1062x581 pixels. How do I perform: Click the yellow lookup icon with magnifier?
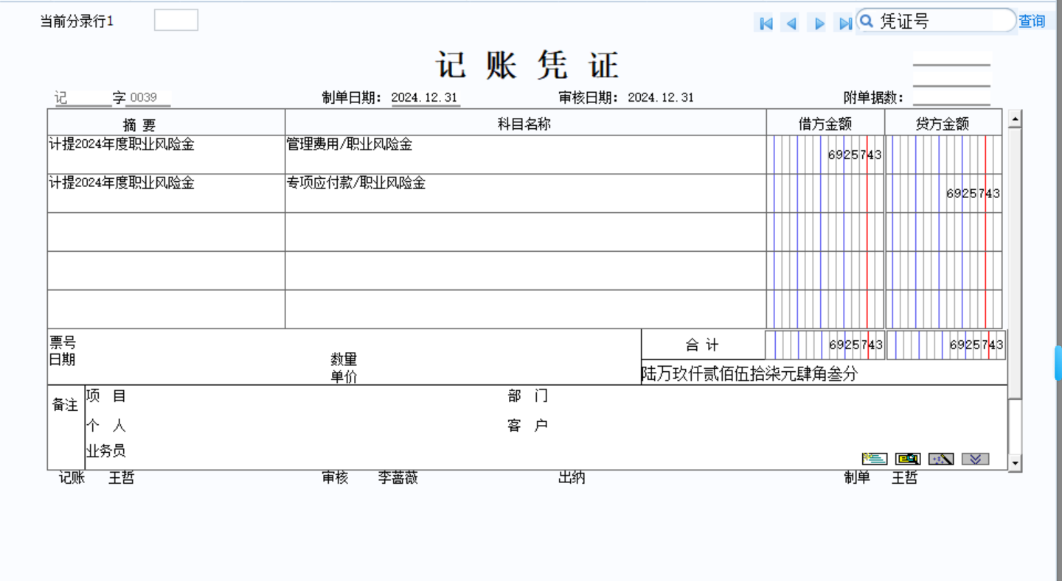908,459
